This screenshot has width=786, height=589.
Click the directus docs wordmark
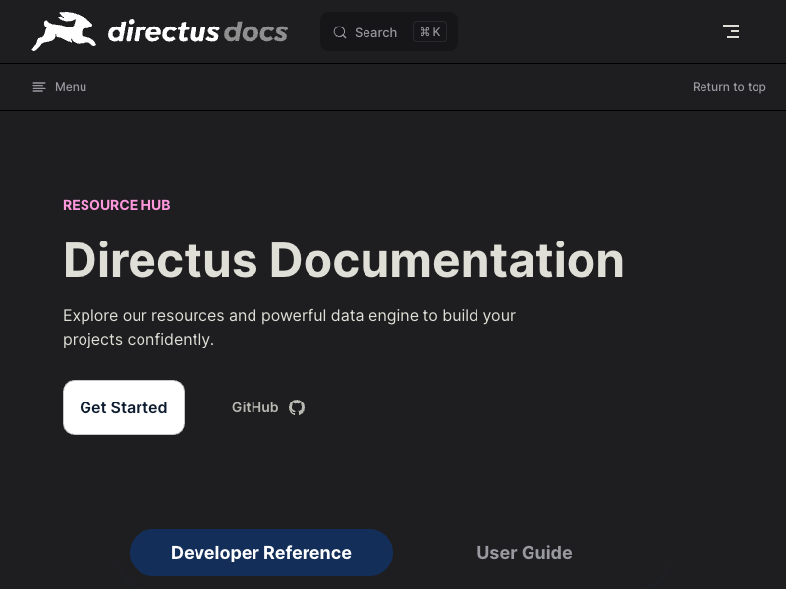pyautogui.click(x=198, y=31)
